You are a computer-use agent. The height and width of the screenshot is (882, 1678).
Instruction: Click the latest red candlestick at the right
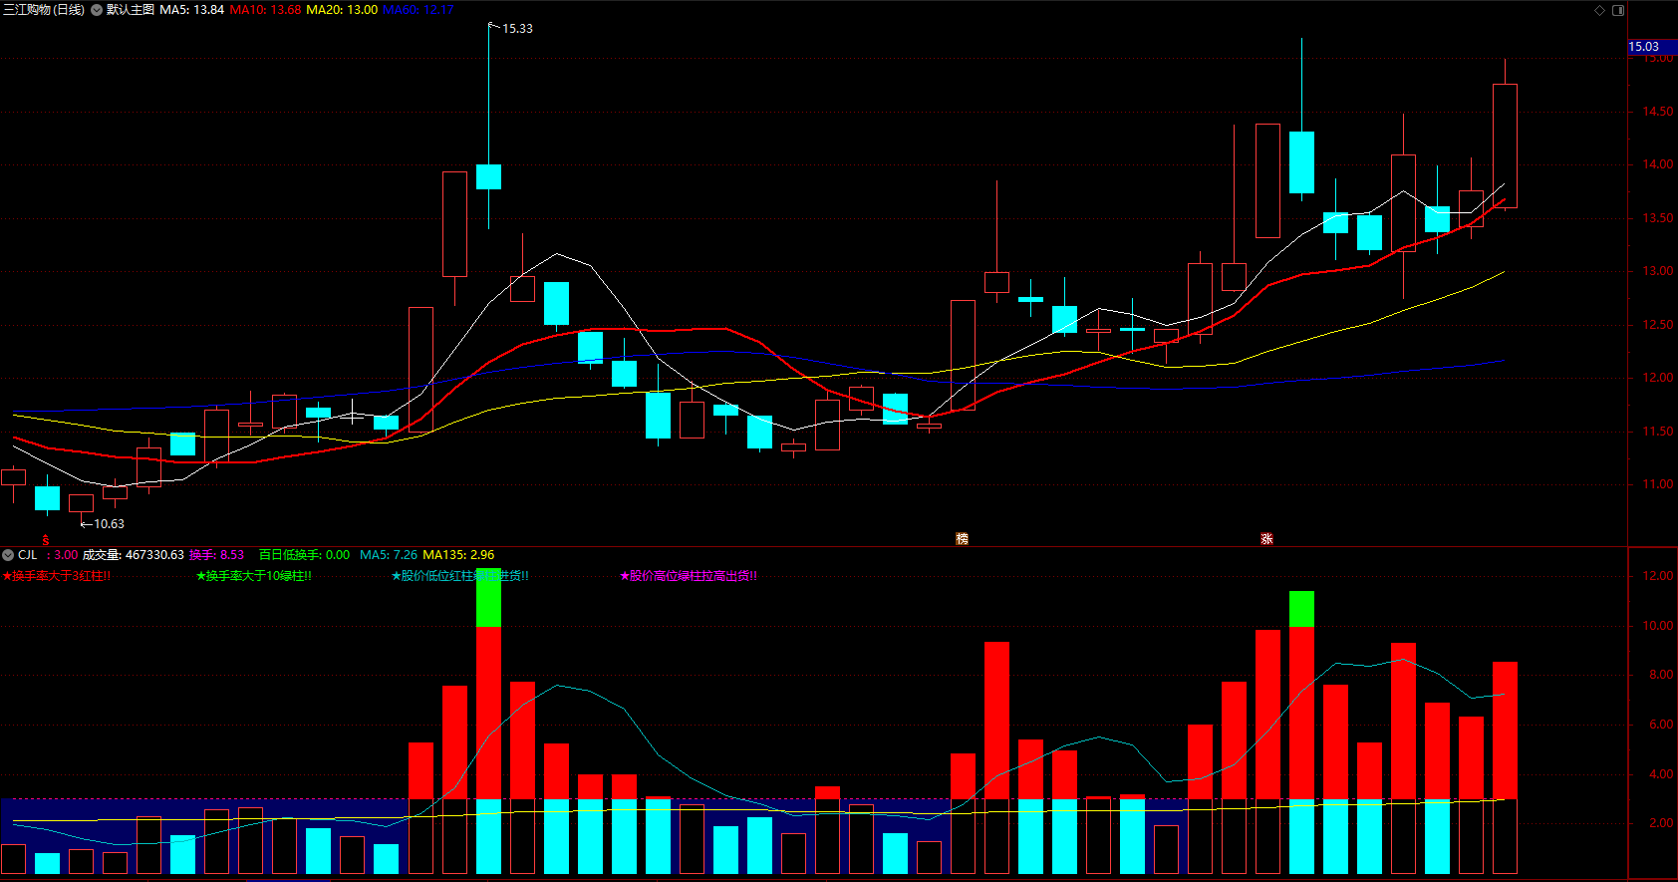pyautogui.click(x=1505, y=147)
